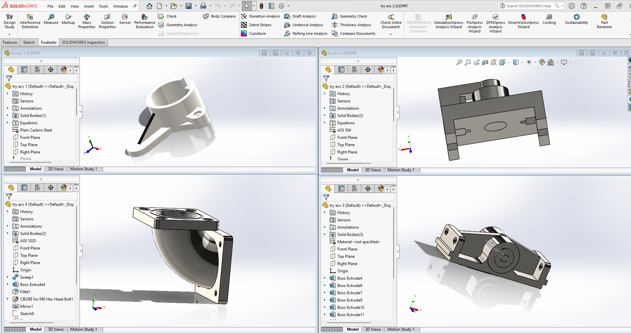631x333 pixels.
Task: Open Section Properties
Action: (x=107, y=21)
